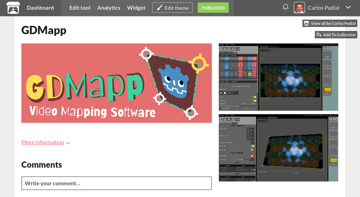Open the Analytics page

(x=109, y=8)
